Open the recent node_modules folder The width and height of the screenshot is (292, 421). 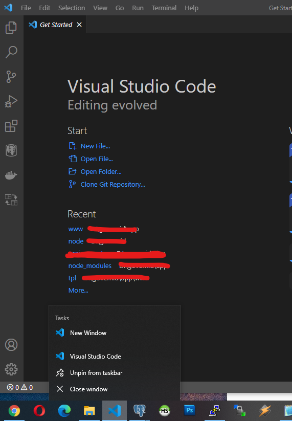click(90, 266)
